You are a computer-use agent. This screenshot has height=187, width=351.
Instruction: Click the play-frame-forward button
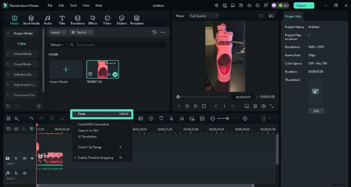click(x=187, y=106)
